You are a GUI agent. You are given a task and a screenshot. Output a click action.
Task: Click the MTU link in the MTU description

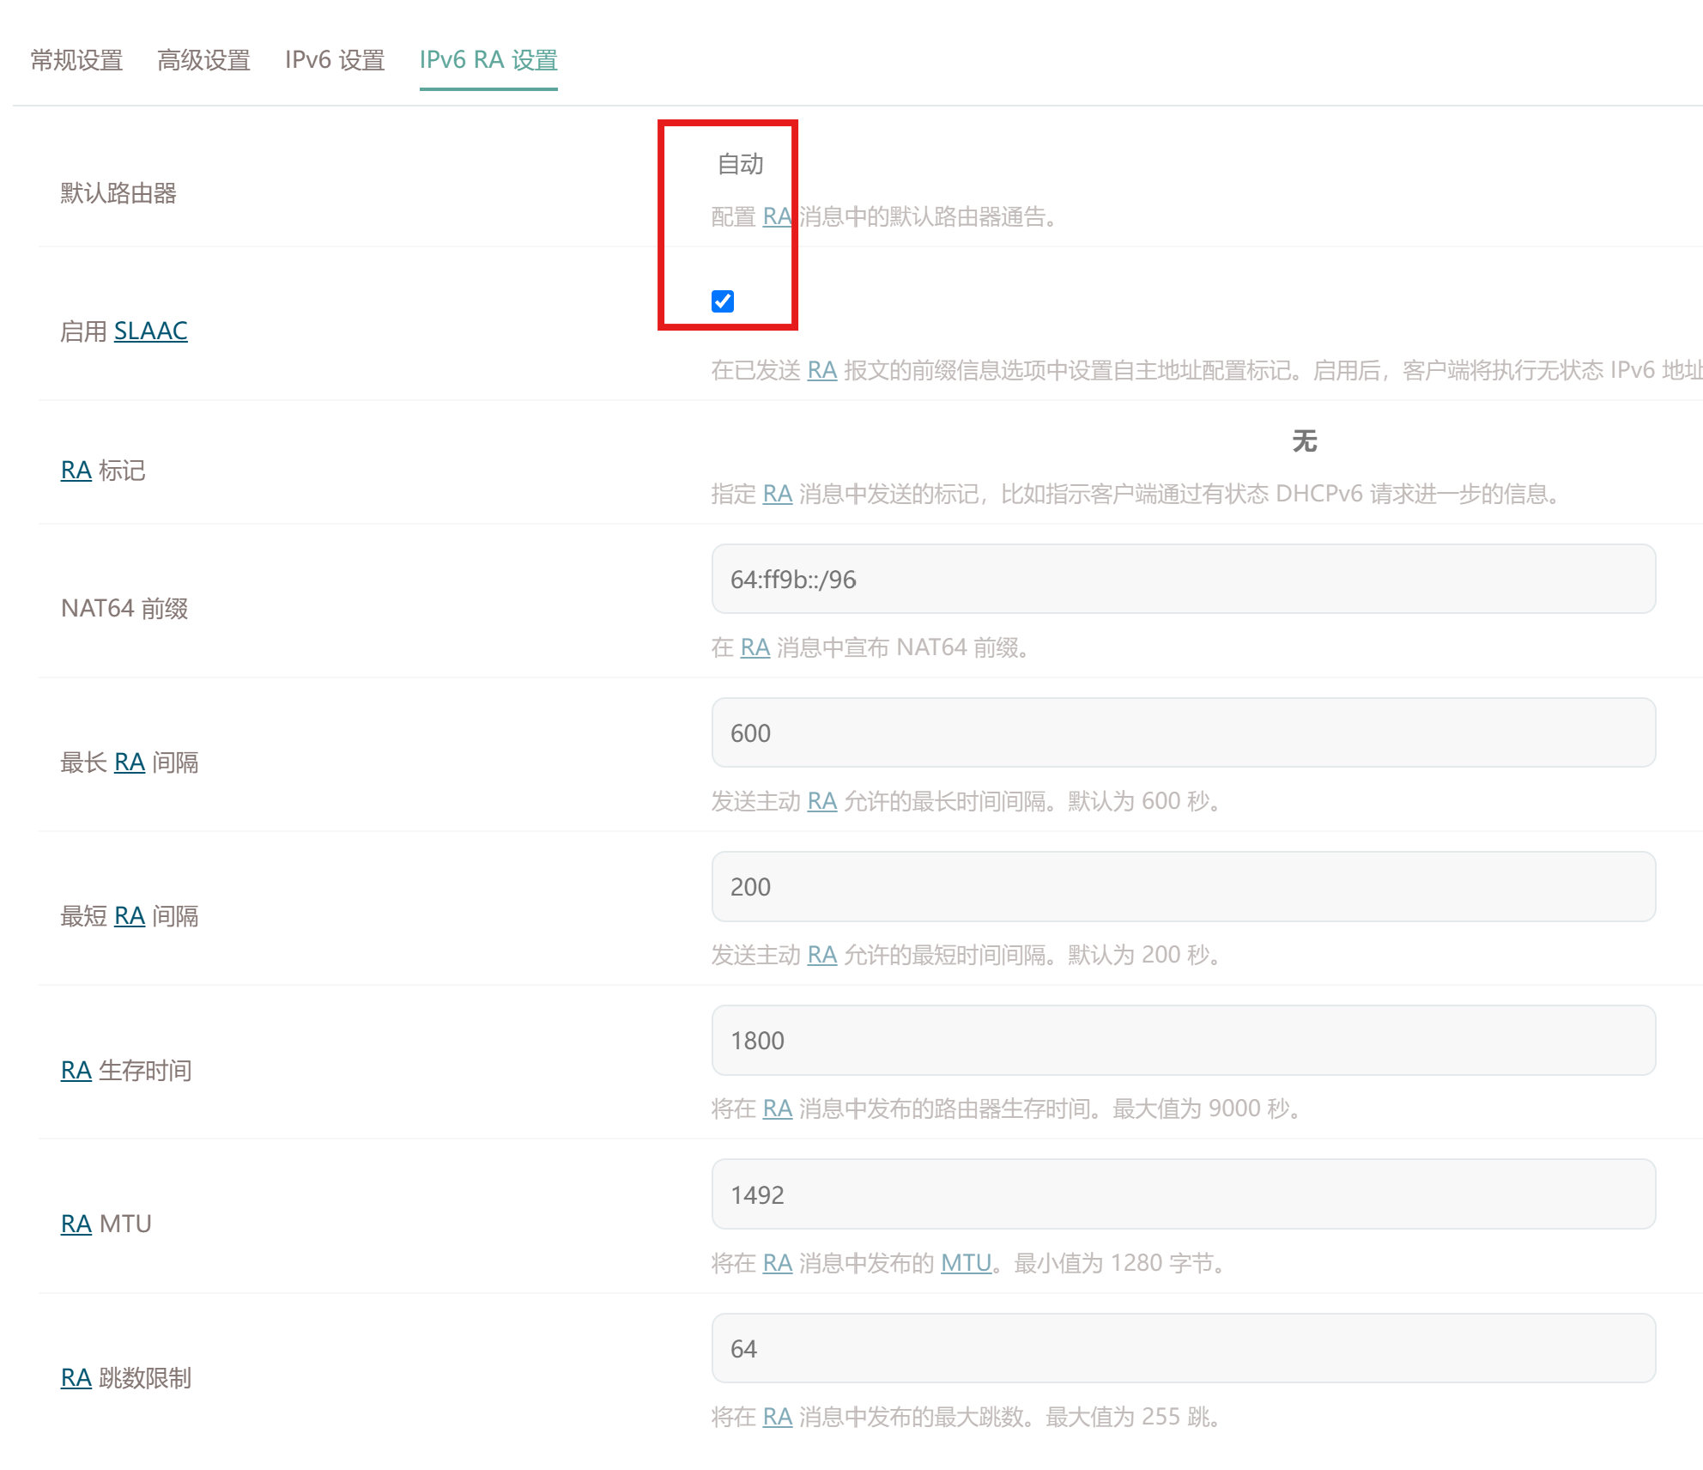[x=966, y=1263]
